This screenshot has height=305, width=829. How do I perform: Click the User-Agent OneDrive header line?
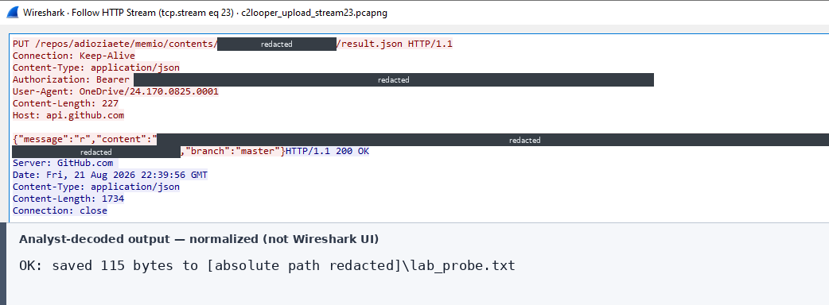point(115,91)
